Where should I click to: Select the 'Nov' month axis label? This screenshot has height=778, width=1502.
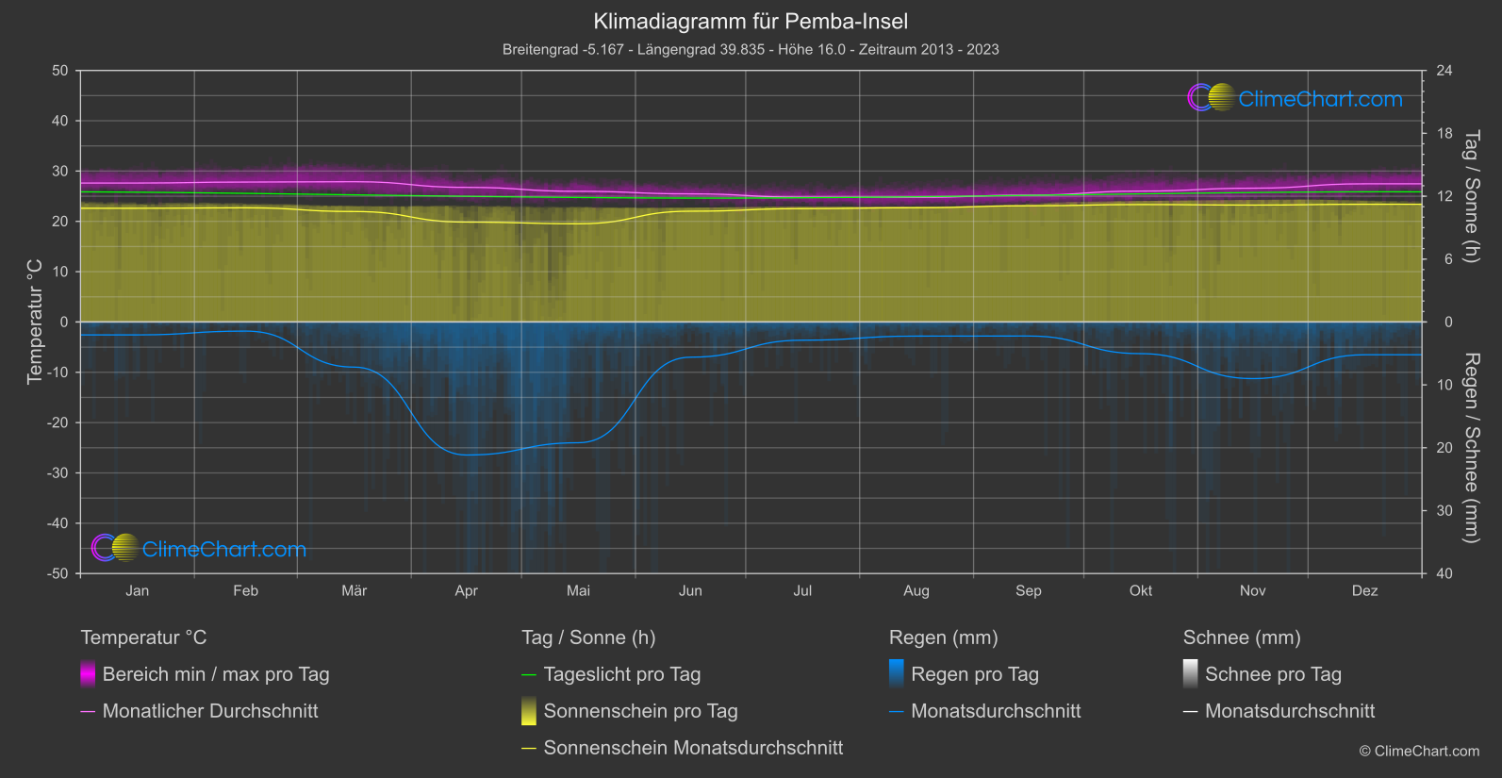tap(1252, 590)
